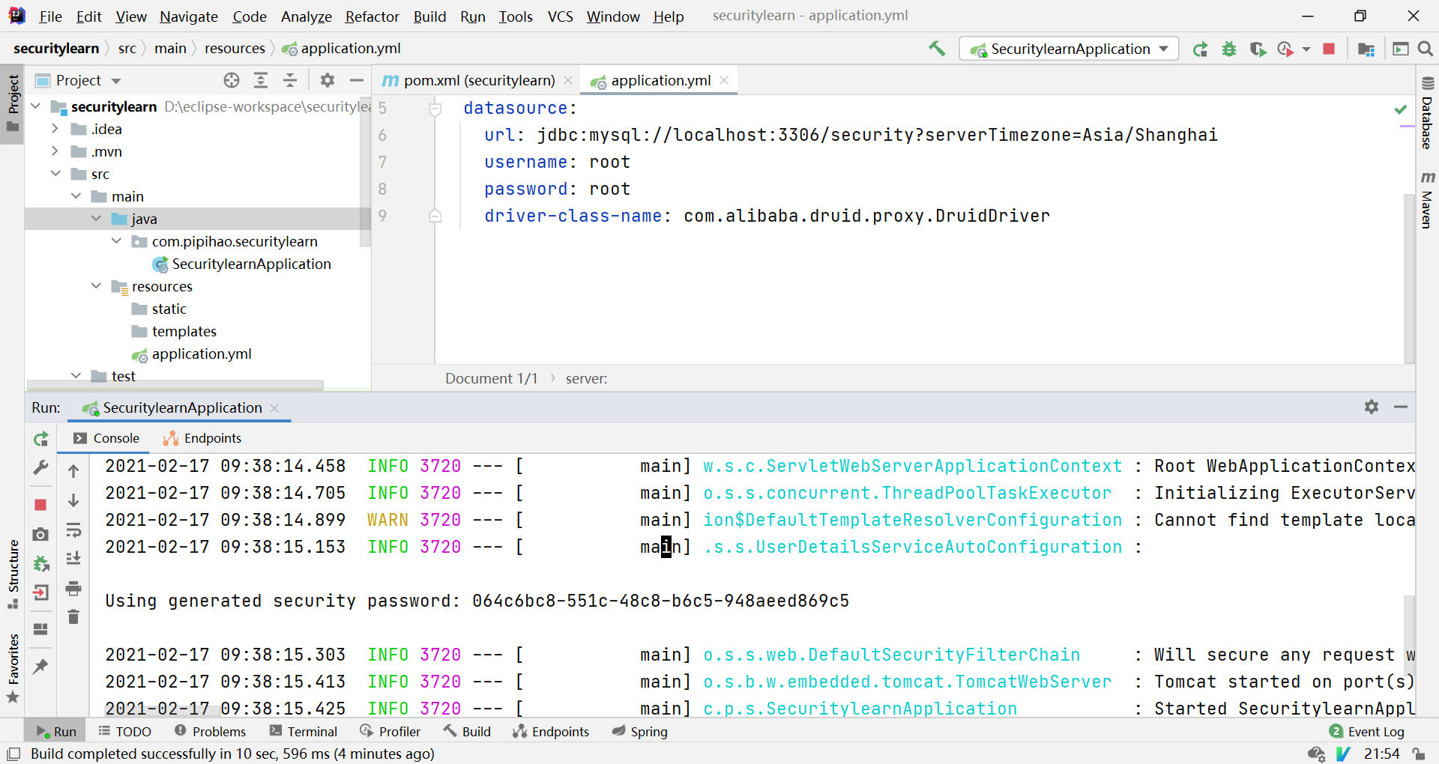The height and width of the screenshot is (764, 1439).
Task: Open Project panel settings gear
Action: point(328,80)
